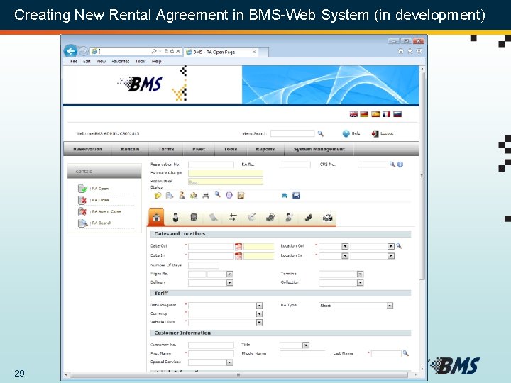Click the orange notepad toolbar icon
The image size is (511, 383).
point(241,196)
